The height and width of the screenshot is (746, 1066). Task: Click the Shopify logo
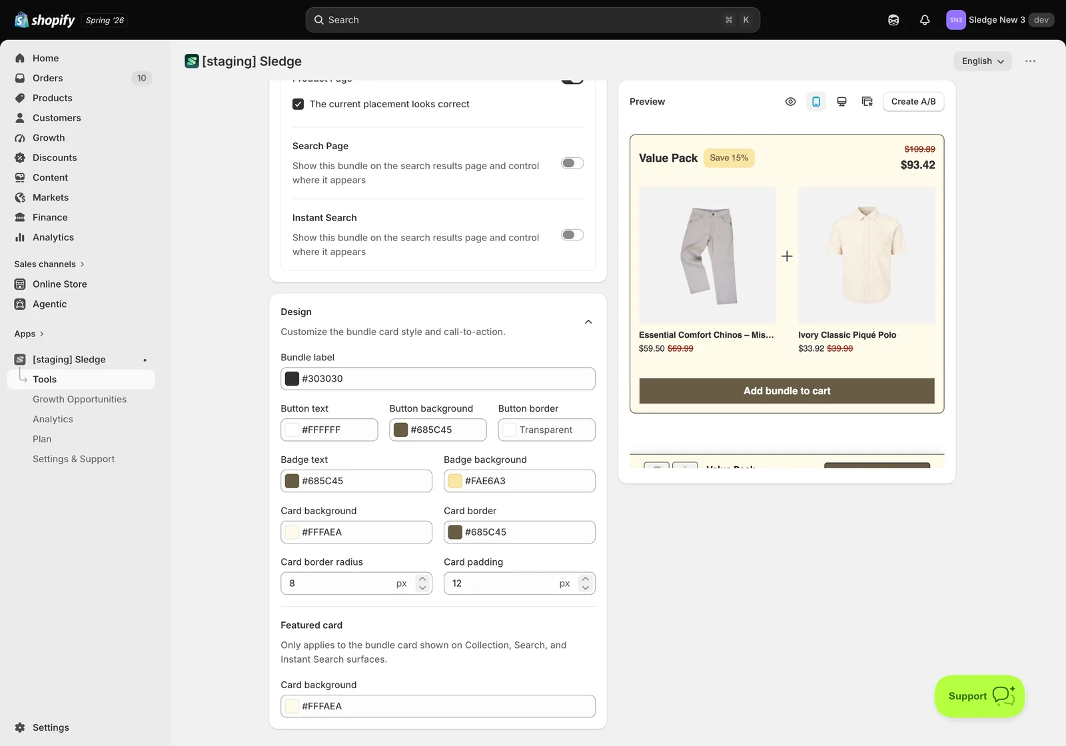[x=45, y=20]
